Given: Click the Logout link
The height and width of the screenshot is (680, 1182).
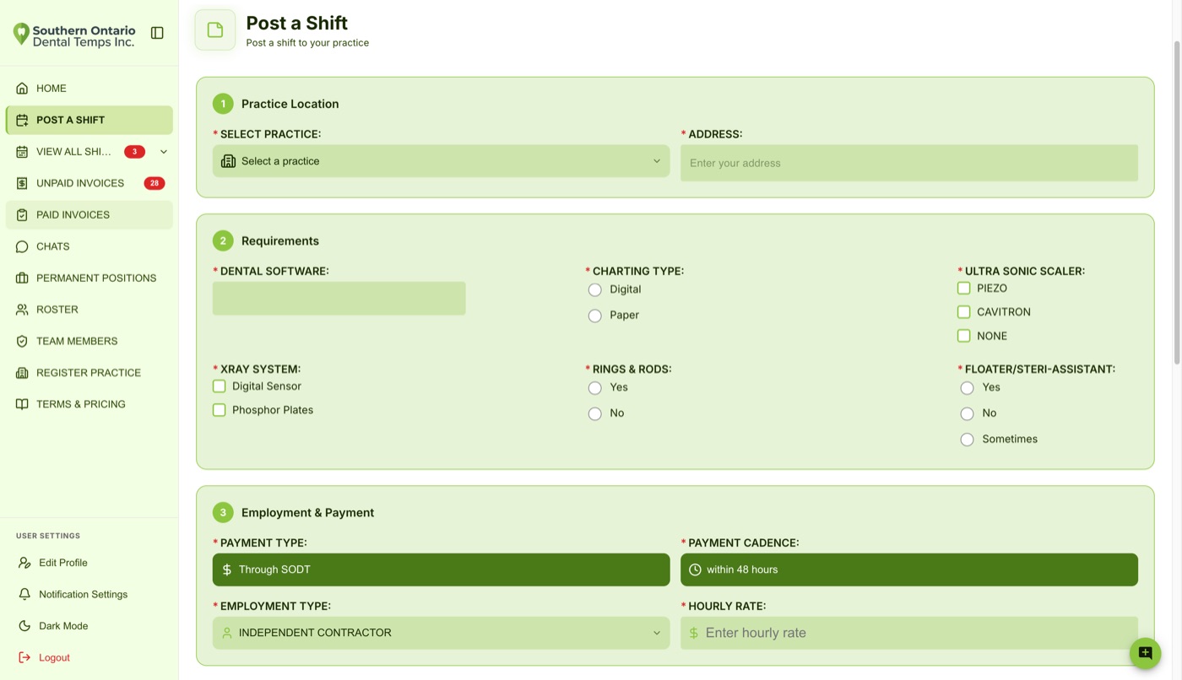Looking at the screenshot, I should pyautogui.click(x=54, y=657).
